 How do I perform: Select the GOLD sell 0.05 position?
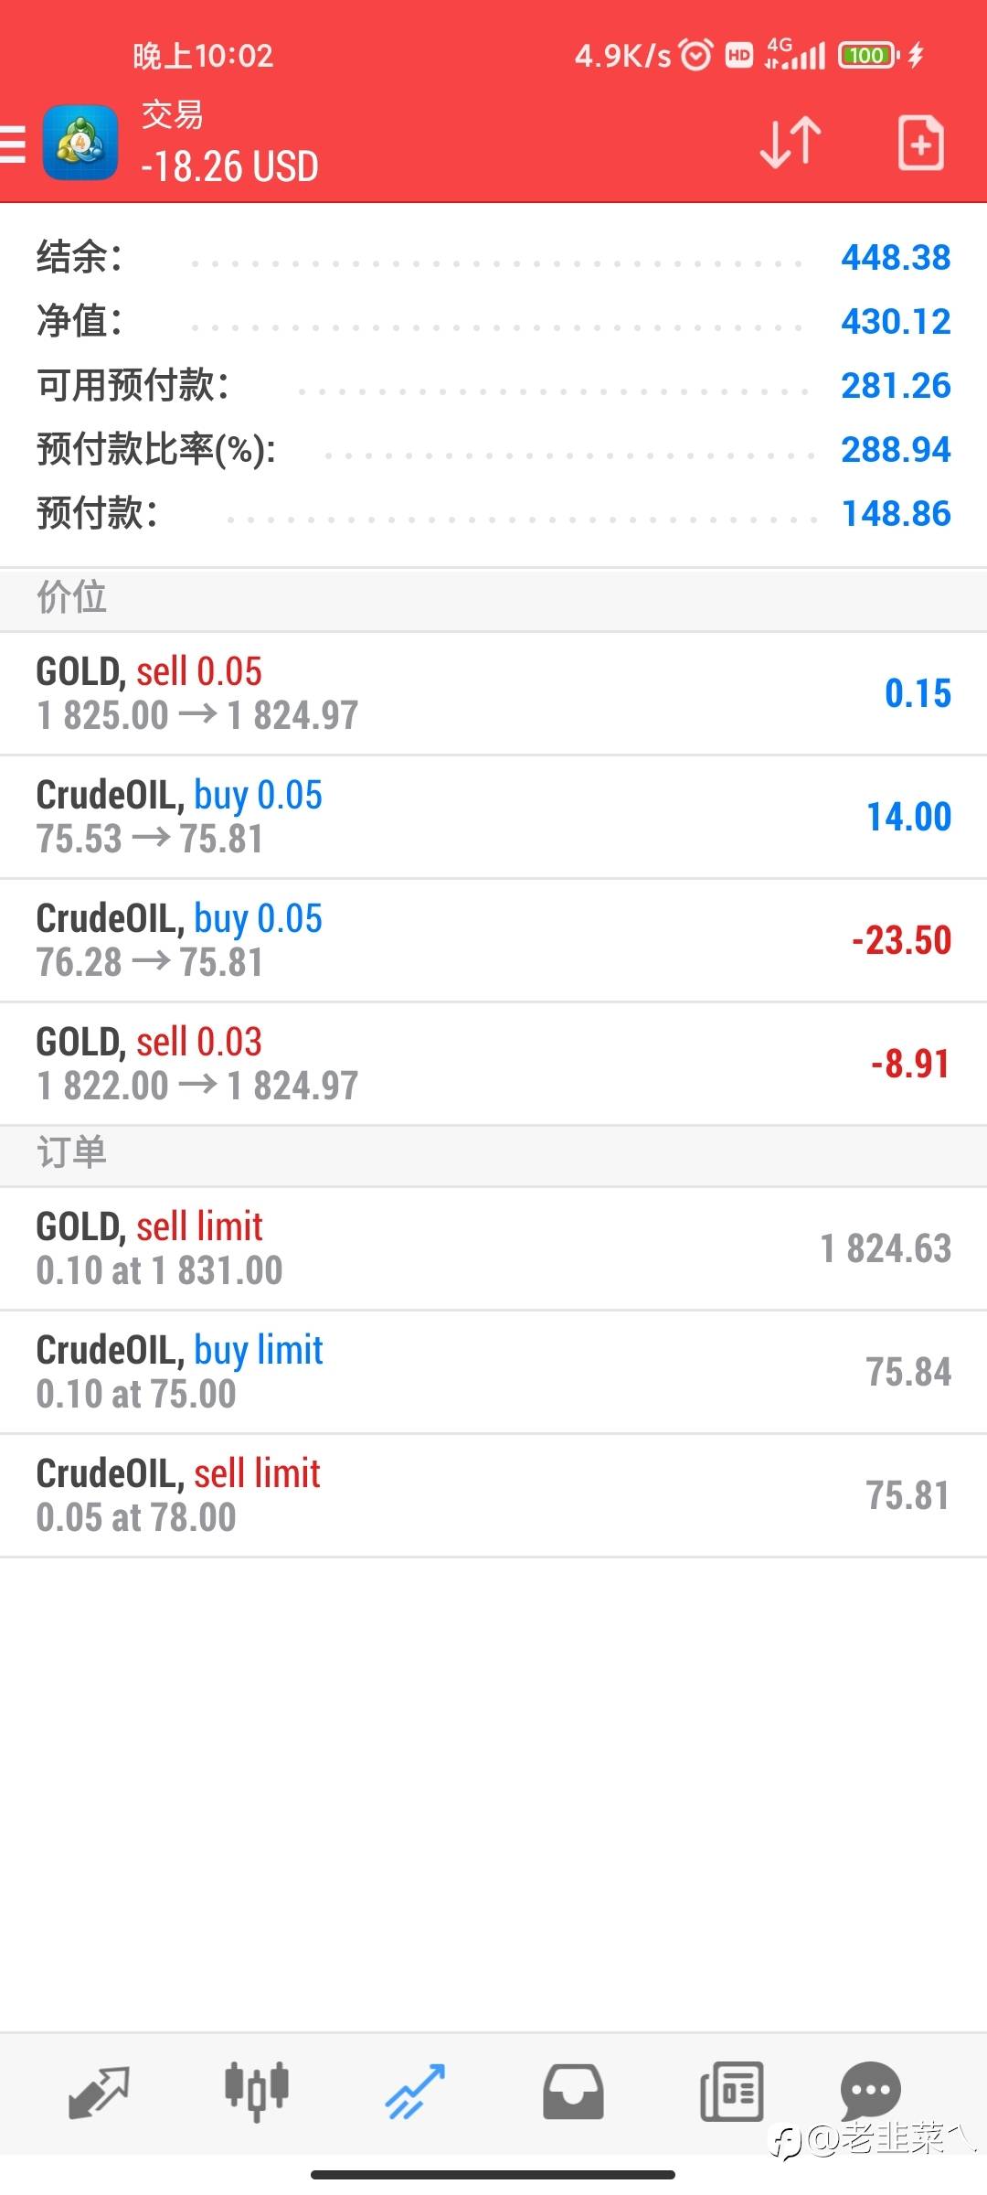[x=493, y=693]
